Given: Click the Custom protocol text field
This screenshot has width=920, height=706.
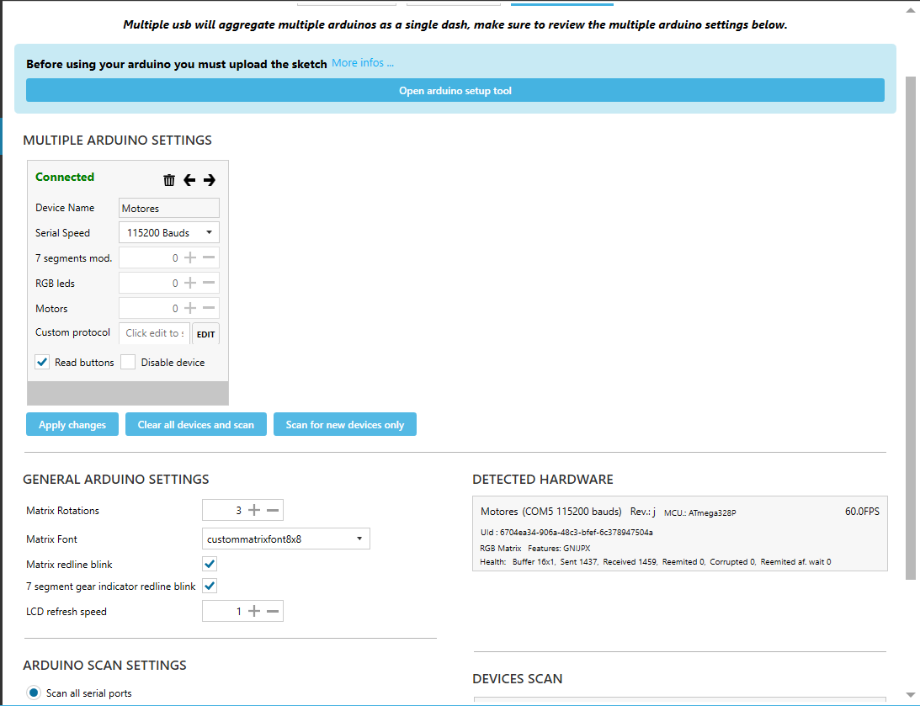Looking at the screenshot, I should click(155, 333).
